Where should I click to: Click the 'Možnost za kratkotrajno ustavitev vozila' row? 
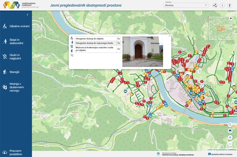click(x=98, y=49)
